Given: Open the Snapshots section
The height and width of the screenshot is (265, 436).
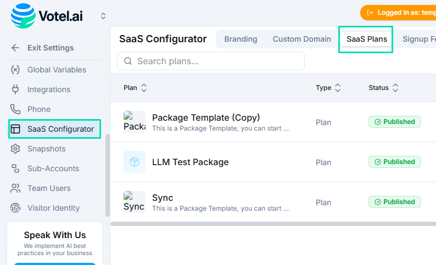Looking at the screenshot, I should click(47, 149).
